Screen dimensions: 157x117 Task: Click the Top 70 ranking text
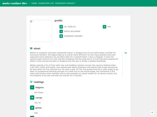coord(38,103)
